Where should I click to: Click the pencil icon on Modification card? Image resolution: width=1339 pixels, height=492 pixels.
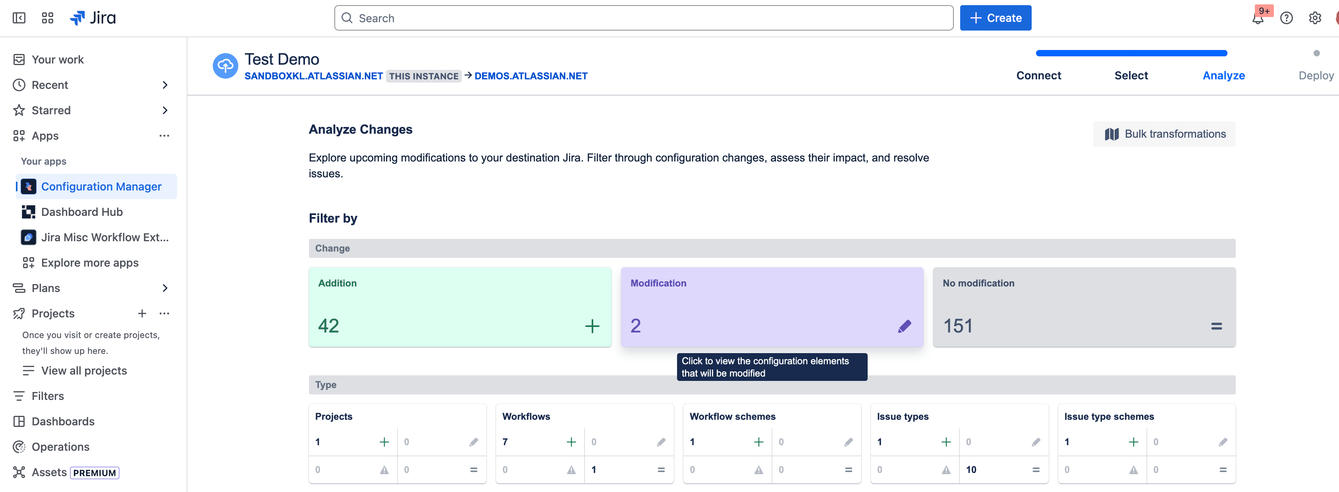click(905, 326)
